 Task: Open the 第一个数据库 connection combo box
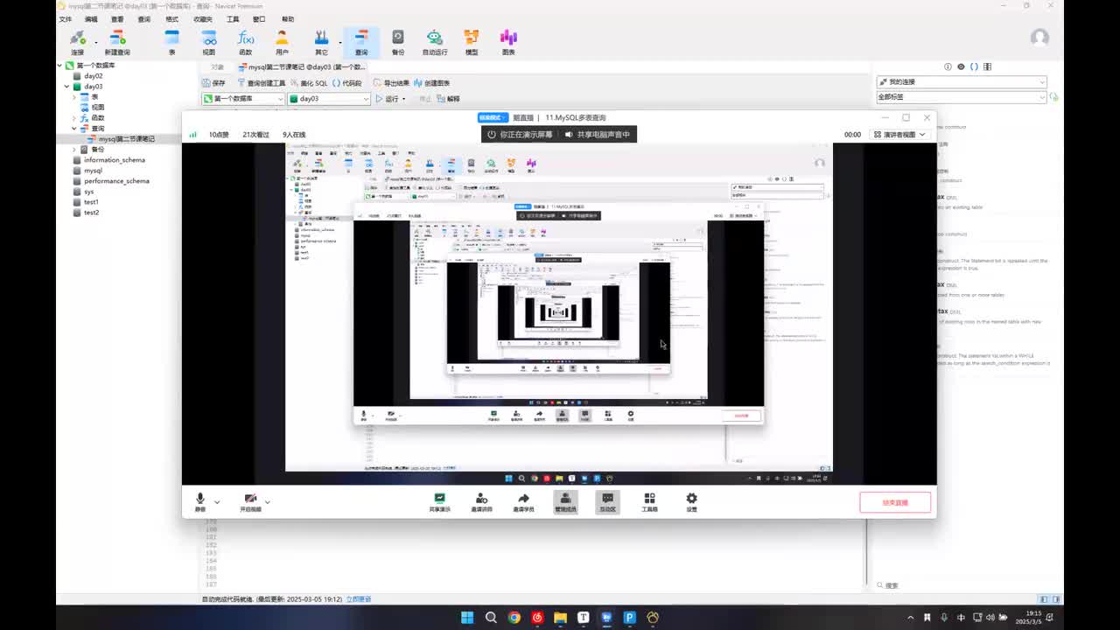[x=243, y=99]
